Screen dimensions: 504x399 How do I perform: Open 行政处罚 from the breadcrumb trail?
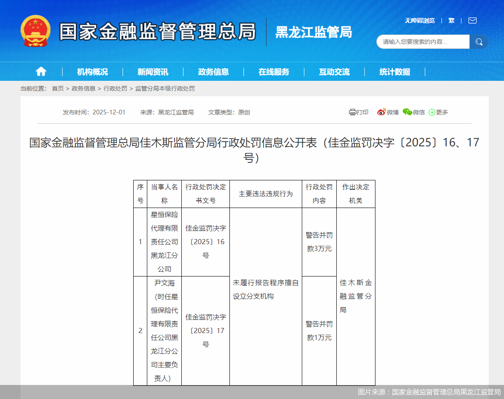[115, 88]
